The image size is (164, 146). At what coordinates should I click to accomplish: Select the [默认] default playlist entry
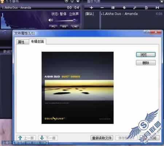pos(90,14)
